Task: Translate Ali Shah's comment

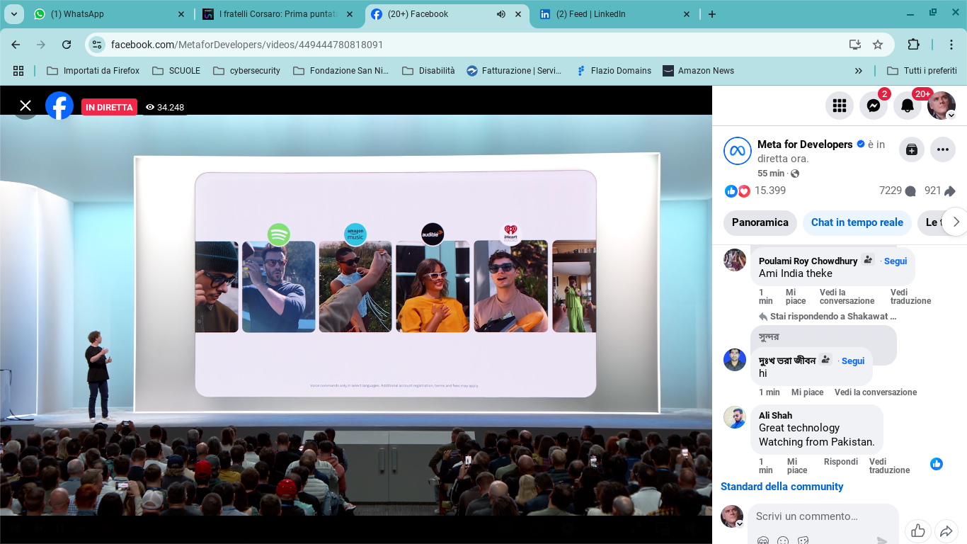Action: (x=889, y=465)
